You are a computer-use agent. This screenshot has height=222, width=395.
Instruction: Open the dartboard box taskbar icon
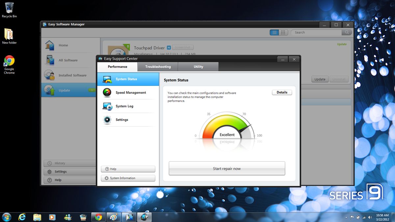click(83, 217)
